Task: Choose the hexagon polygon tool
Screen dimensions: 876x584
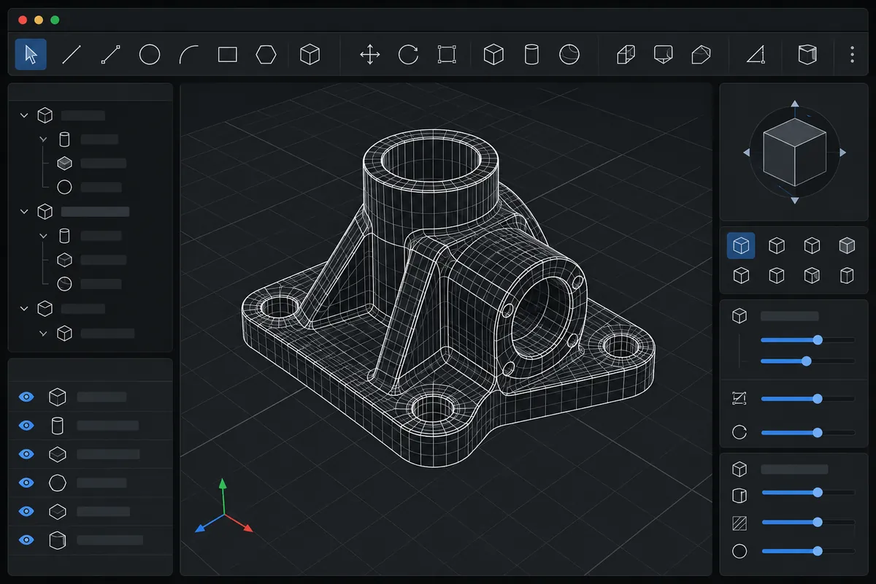Action: click(x=266, y=54)
